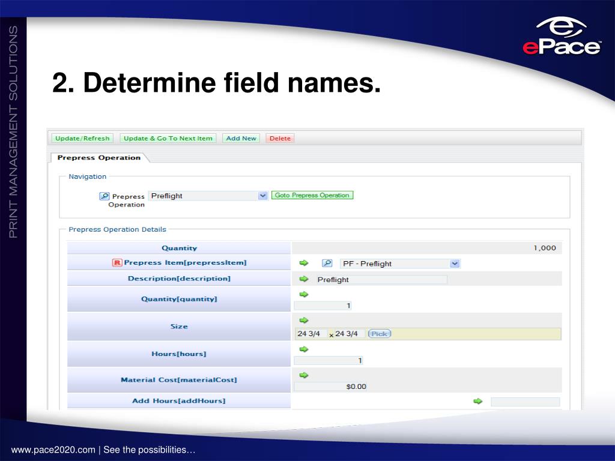Click the Quantity[quantity] label
Viewport: 615px width, 461px height.
pyautogui.click(x=179, y=299)
